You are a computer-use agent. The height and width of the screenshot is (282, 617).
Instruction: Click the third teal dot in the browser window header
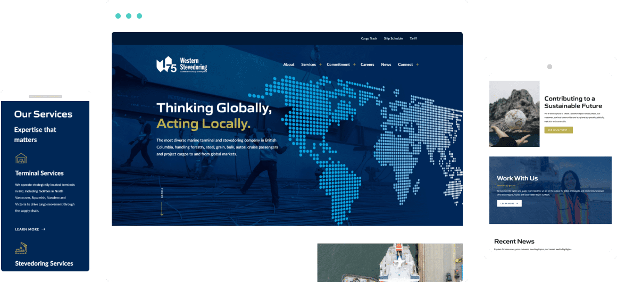tap(139, 16)
